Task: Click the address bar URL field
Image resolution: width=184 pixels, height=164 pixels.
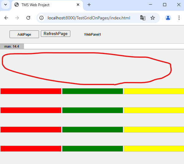Action: [89, 18]
